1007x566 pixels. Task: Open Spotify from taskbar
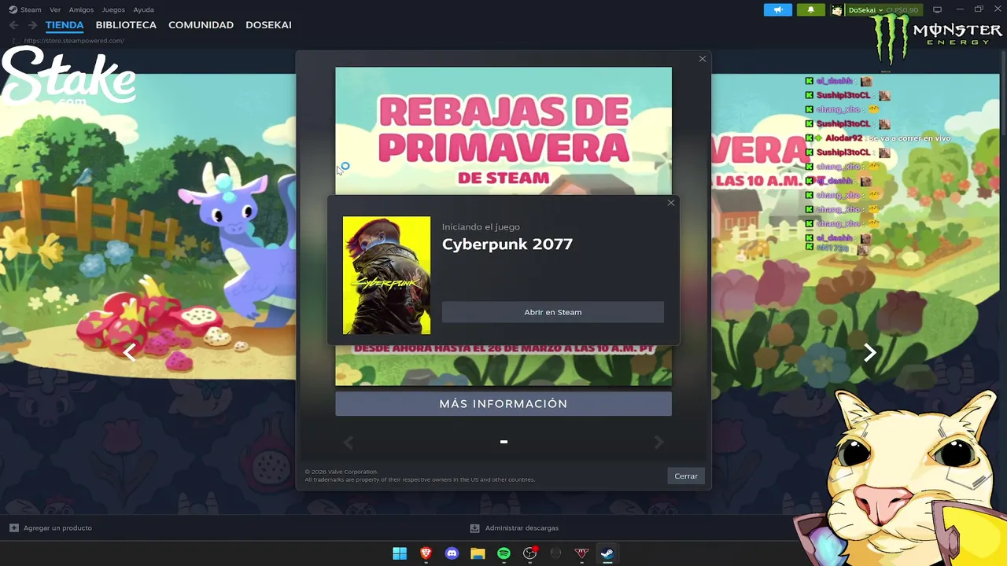[503, 553]
